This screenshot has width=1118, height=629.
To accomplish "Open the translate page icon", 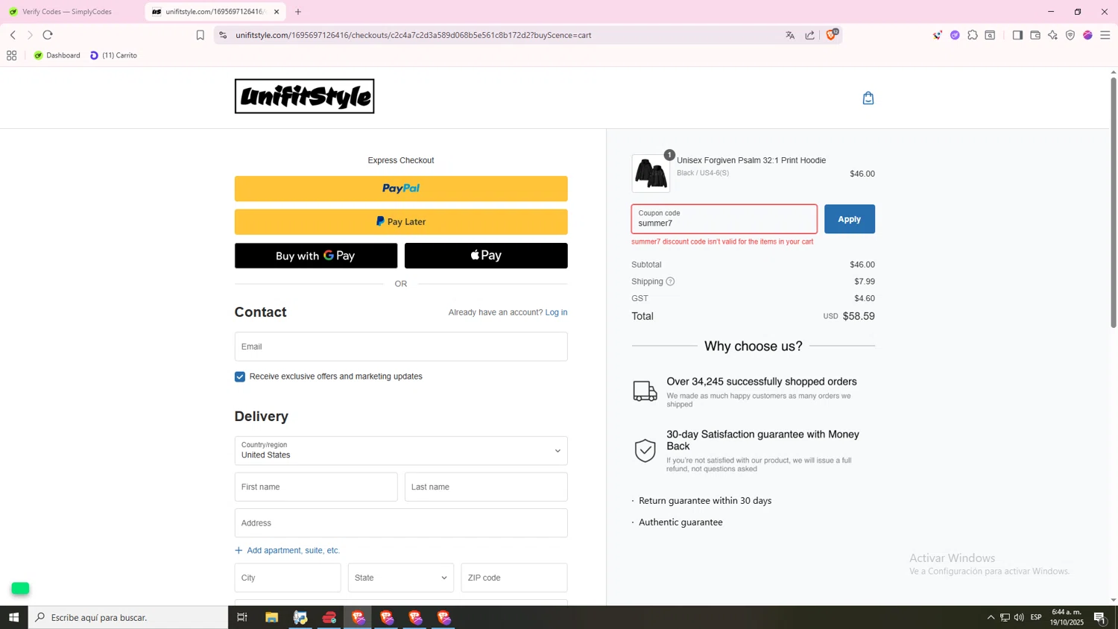I will (x=790, y=35).
